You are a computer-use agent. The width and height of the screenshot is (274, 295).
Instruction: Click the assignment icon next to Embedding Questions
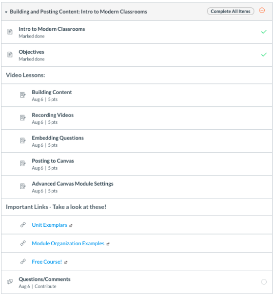(23, 140)
